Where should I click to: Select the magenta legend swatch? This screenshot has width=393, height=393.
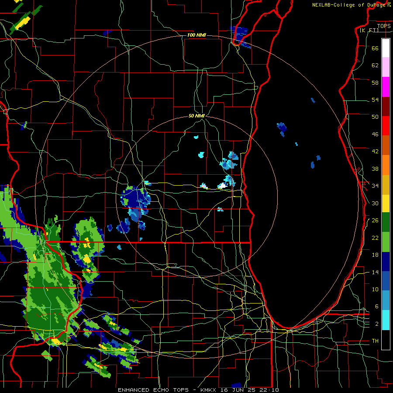[x=386, y=87]
